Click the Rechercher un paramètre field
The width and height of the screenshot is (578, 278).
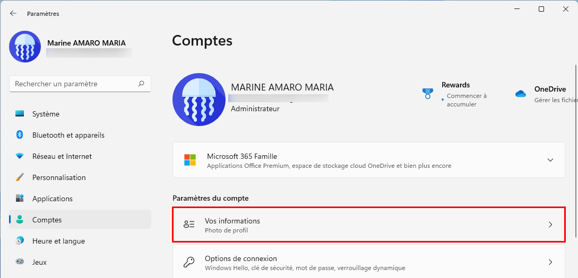coord(80,84)
